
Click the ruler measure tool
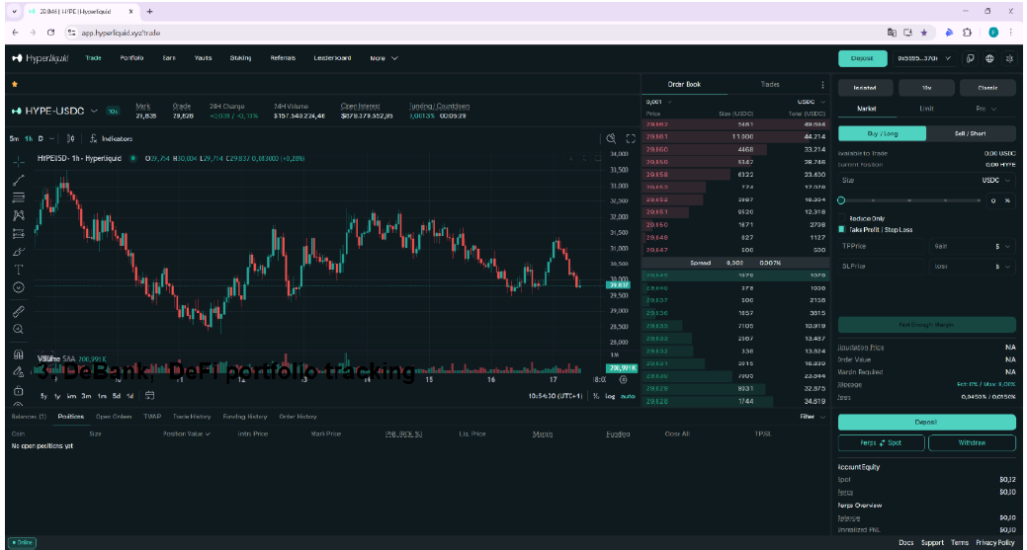tap(19, 311)
